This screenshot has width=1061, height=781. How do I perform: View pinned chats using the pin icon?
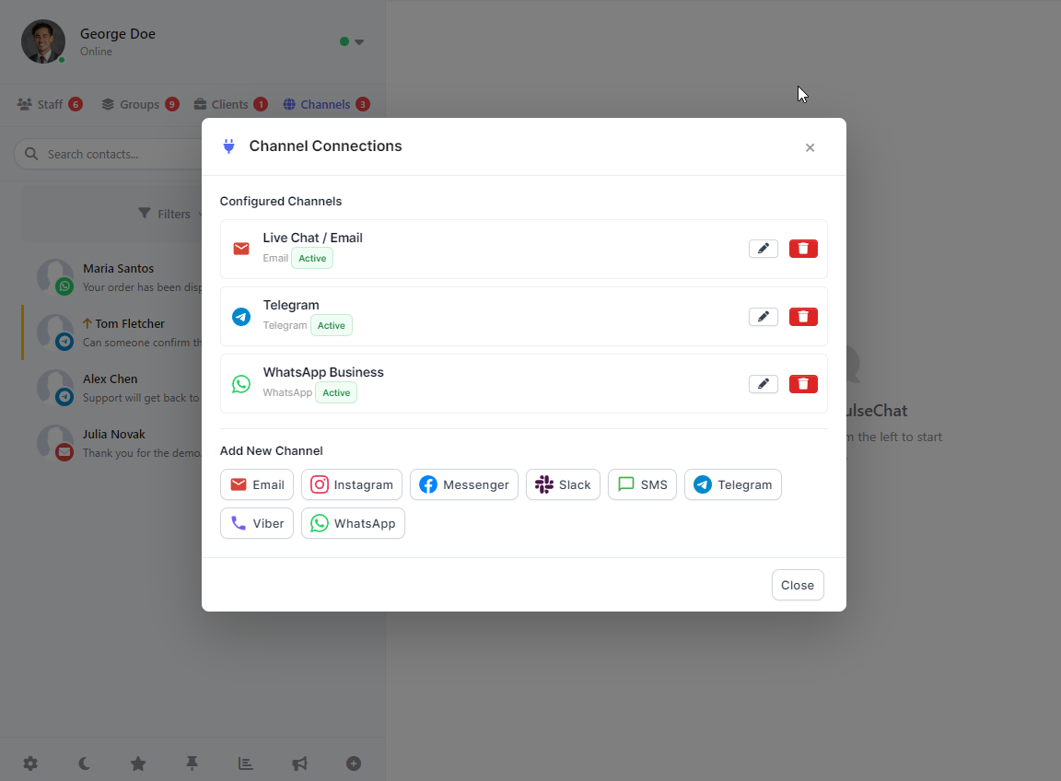click(192, 764)
